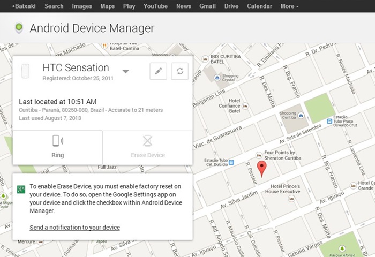Click the Android Device Manager logo icon
Image resolution: width=375 pixels, height=257 pixels.
click(x=19, y=28)
